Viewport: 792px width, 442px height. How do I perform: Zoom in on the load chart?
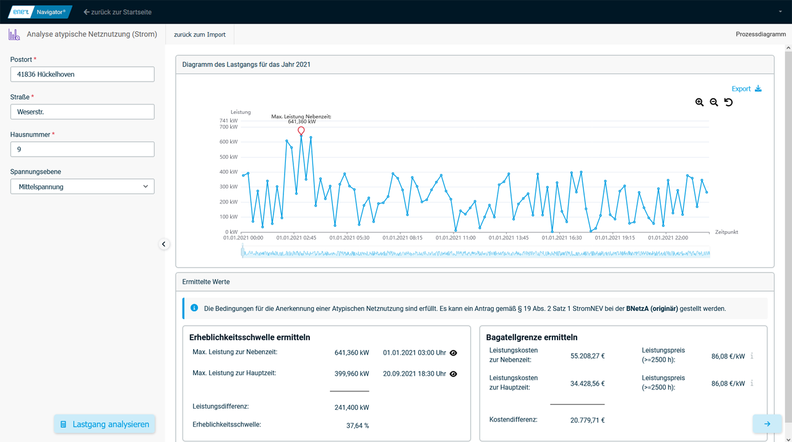(x=699, y=103)
